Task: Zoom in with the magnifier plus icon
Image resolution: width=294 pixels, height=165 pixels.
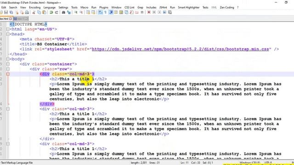Action: coord(75,12)
